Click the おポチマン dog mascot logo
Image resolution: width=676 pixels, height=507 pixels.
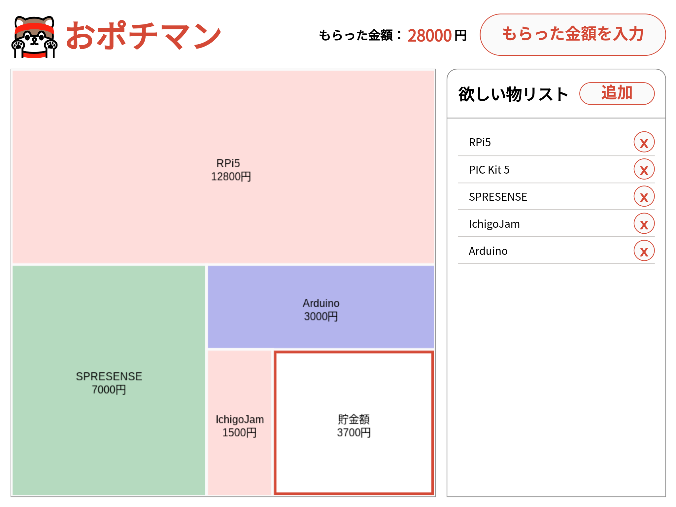tap(34, 37)
